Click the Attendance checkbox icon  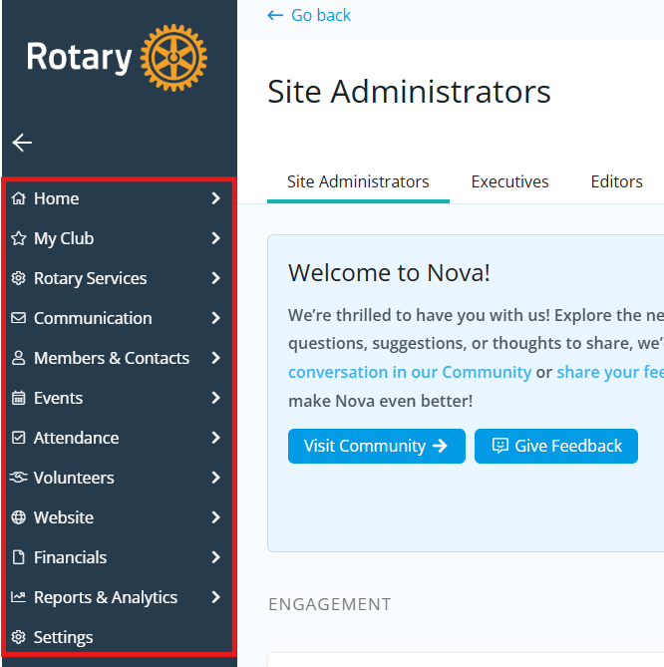point(18,438)
